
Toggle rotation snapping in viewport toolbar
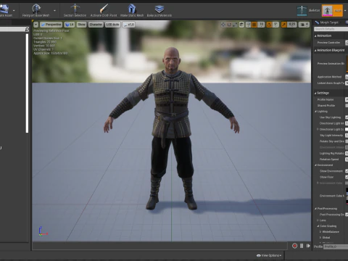(269, 25)
